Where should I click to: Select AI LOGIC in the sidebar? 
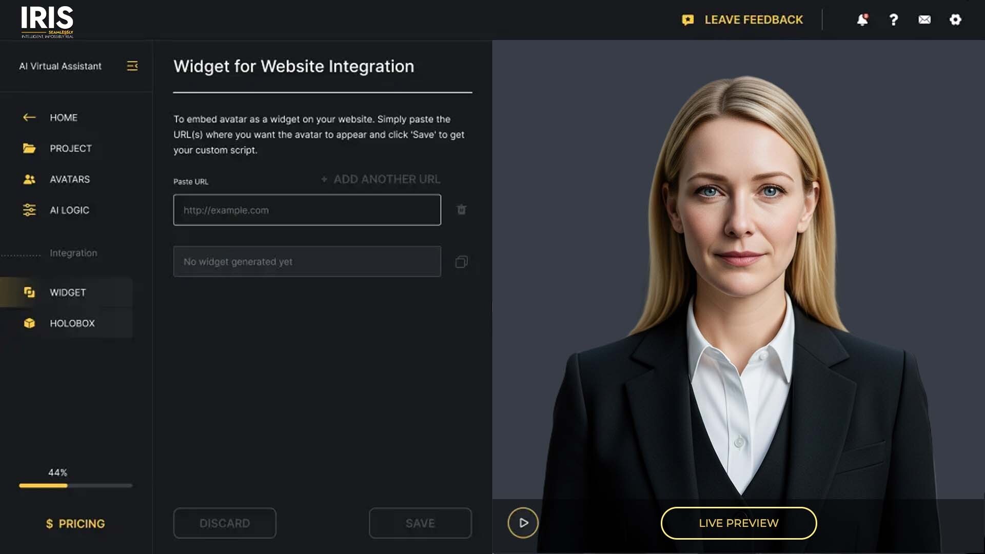click(x=69, y=210)
